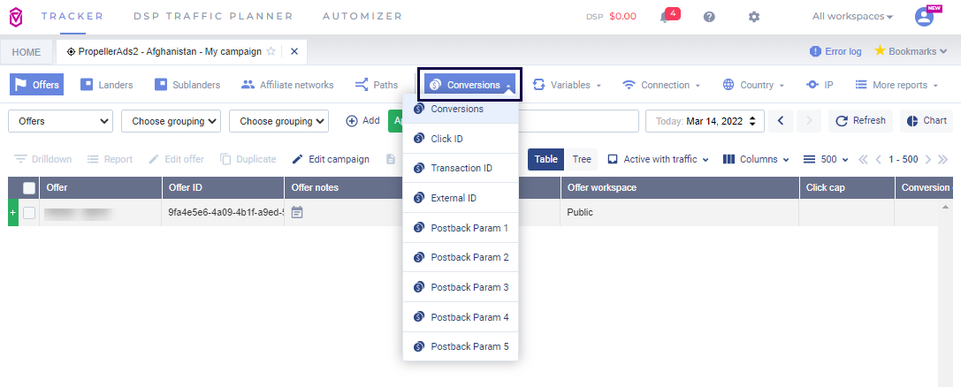This screenshot has width=961, height=387.
Task: Close the PropellerAds2 campaign tab
Action: (x=294, y=51)
